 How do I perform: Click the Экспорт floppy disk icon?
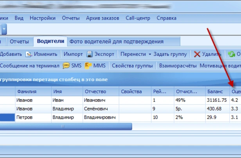[90, 54]
